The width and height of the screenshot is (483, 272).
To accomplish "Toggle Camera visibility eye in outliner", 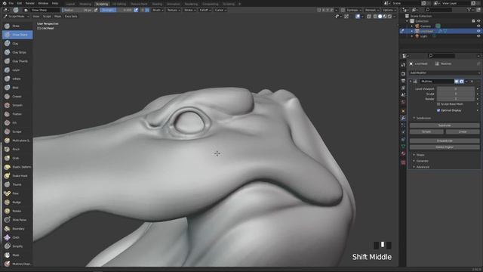I will tap(478, 26).
